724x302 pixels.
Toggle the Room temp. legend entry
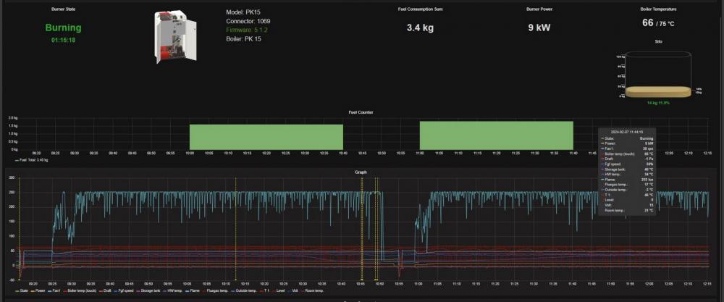tap(312, 291)
